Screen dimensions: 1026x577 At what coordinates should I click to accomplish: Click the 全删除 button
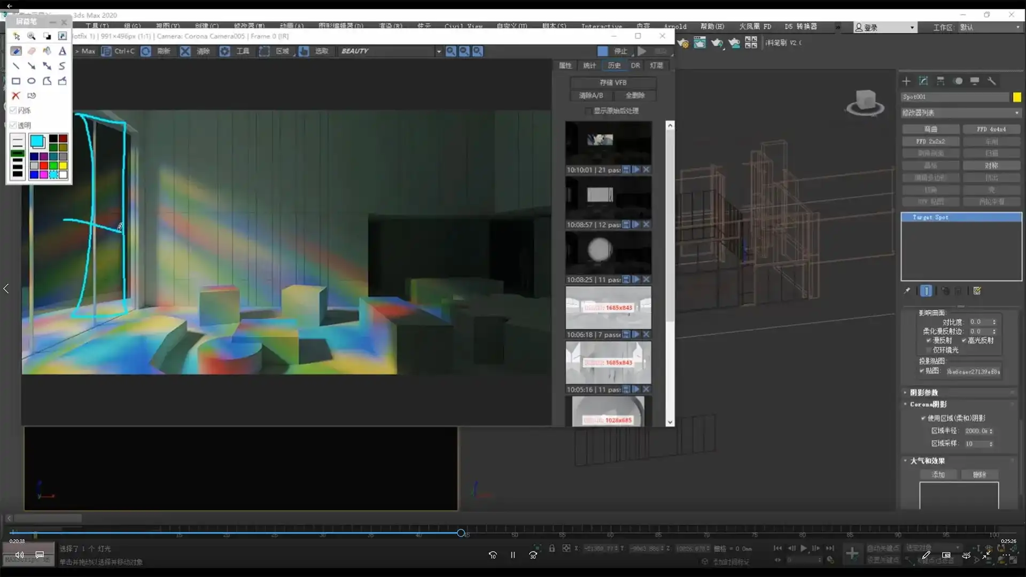click(x=635, y=96)
